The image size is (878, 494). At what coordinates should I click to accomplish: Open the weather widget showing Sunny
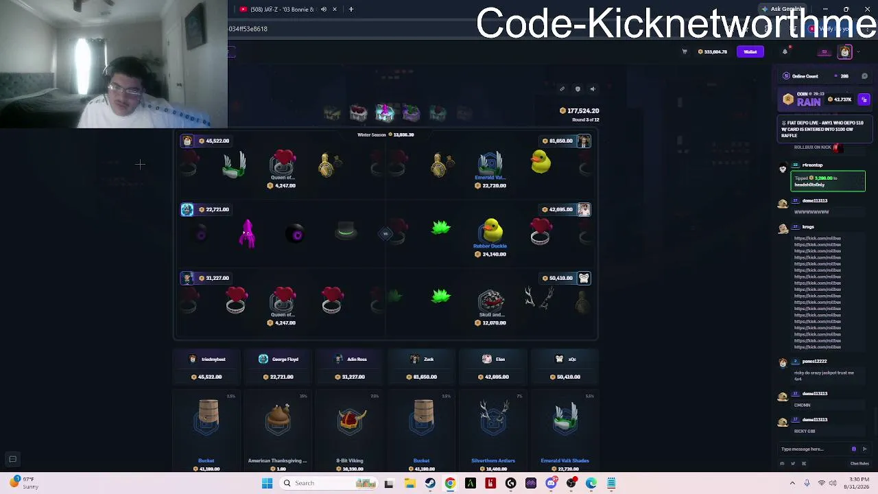tap(25, 483)
